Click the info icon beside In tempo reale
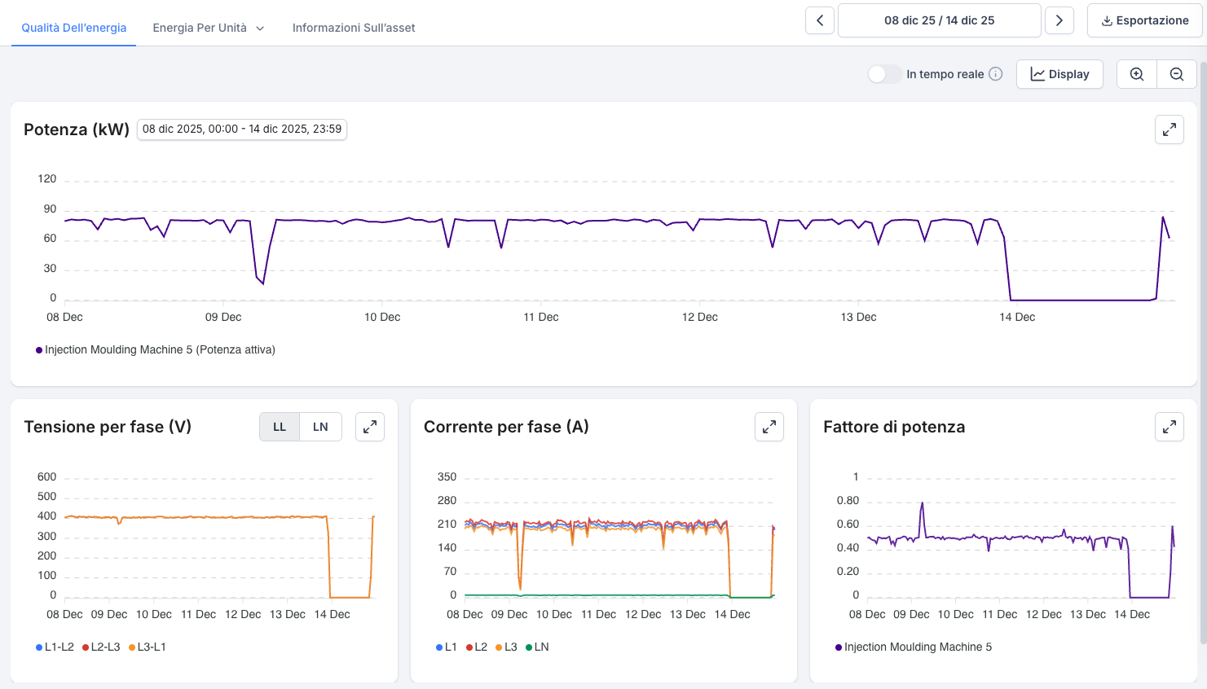The width and height of the screenshot is (1207, 689). point(995,74)
